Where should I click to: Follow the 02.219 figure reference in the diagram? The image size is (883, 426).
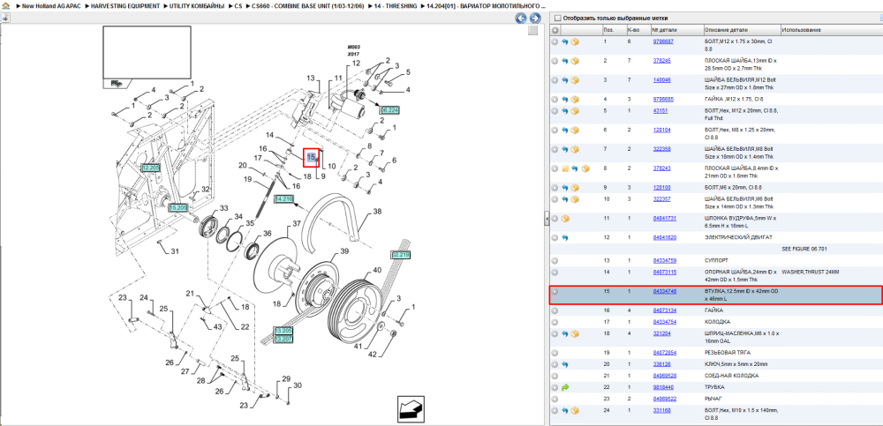pos(400,254)
